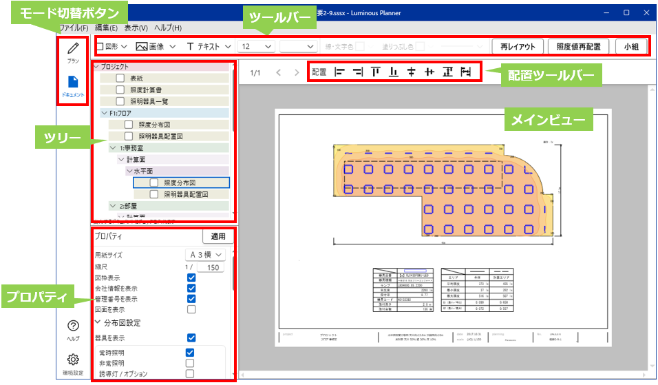Image resolution: width=658 pixels, height=385 pixels.
Task: Align objects to bottom edge
Action: tap(394, 72)
